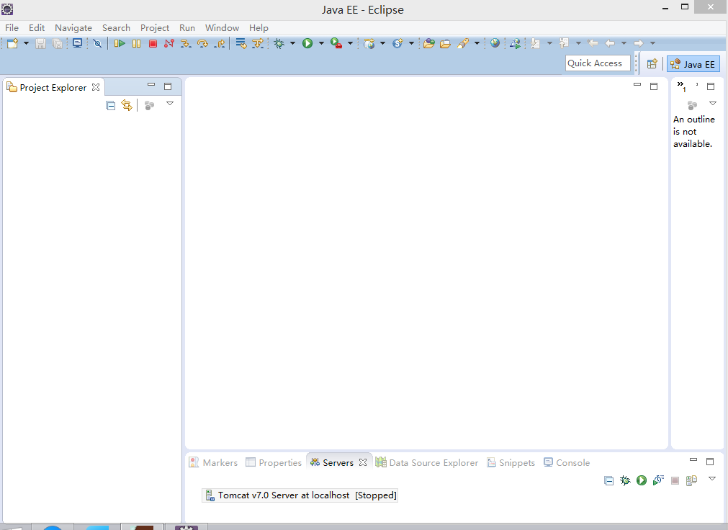Screen dimensions: 728x530
Task: Click the Save All icon
Action: 57,43
